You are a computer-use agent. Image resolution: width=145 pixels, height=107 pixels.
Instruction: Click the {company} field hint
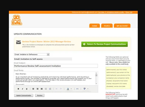tap(118, 78)
